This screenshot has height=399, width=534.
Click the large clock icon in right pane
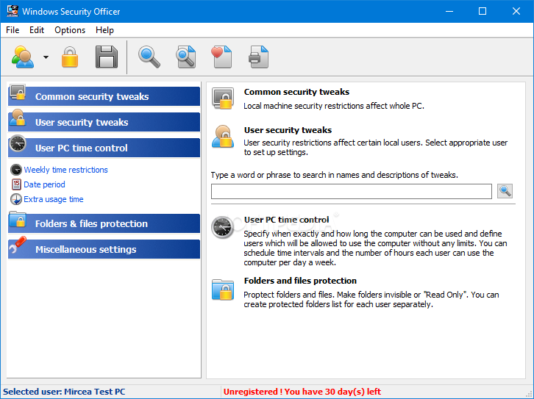[x=222, y=227]
